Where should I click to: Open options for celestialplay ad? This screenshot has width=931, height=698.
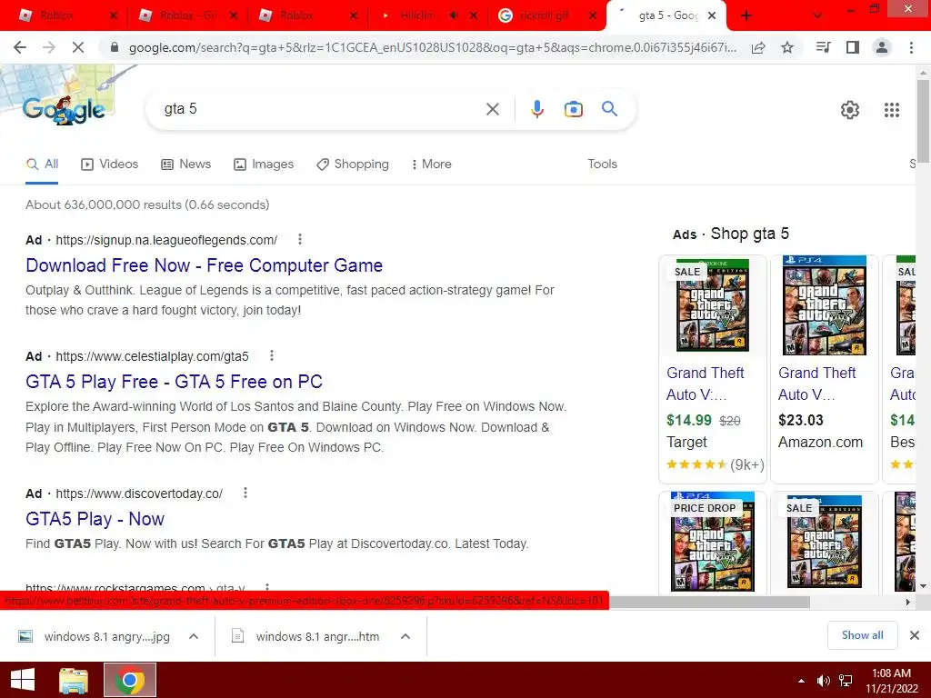tap(271, 355)
